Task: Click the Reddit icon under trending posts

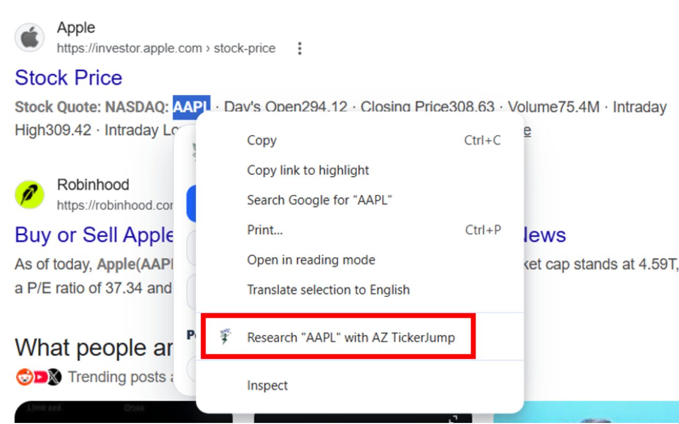Action: 24,377
